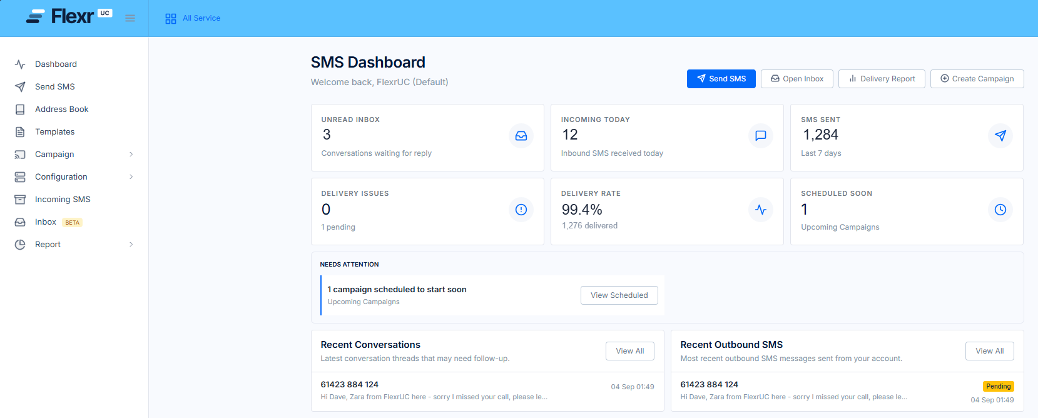Click View All in Recent Outbound SMS
The height and width of the screenshot is (418, 1038).
pyautogui.click(x=990, y=351)
